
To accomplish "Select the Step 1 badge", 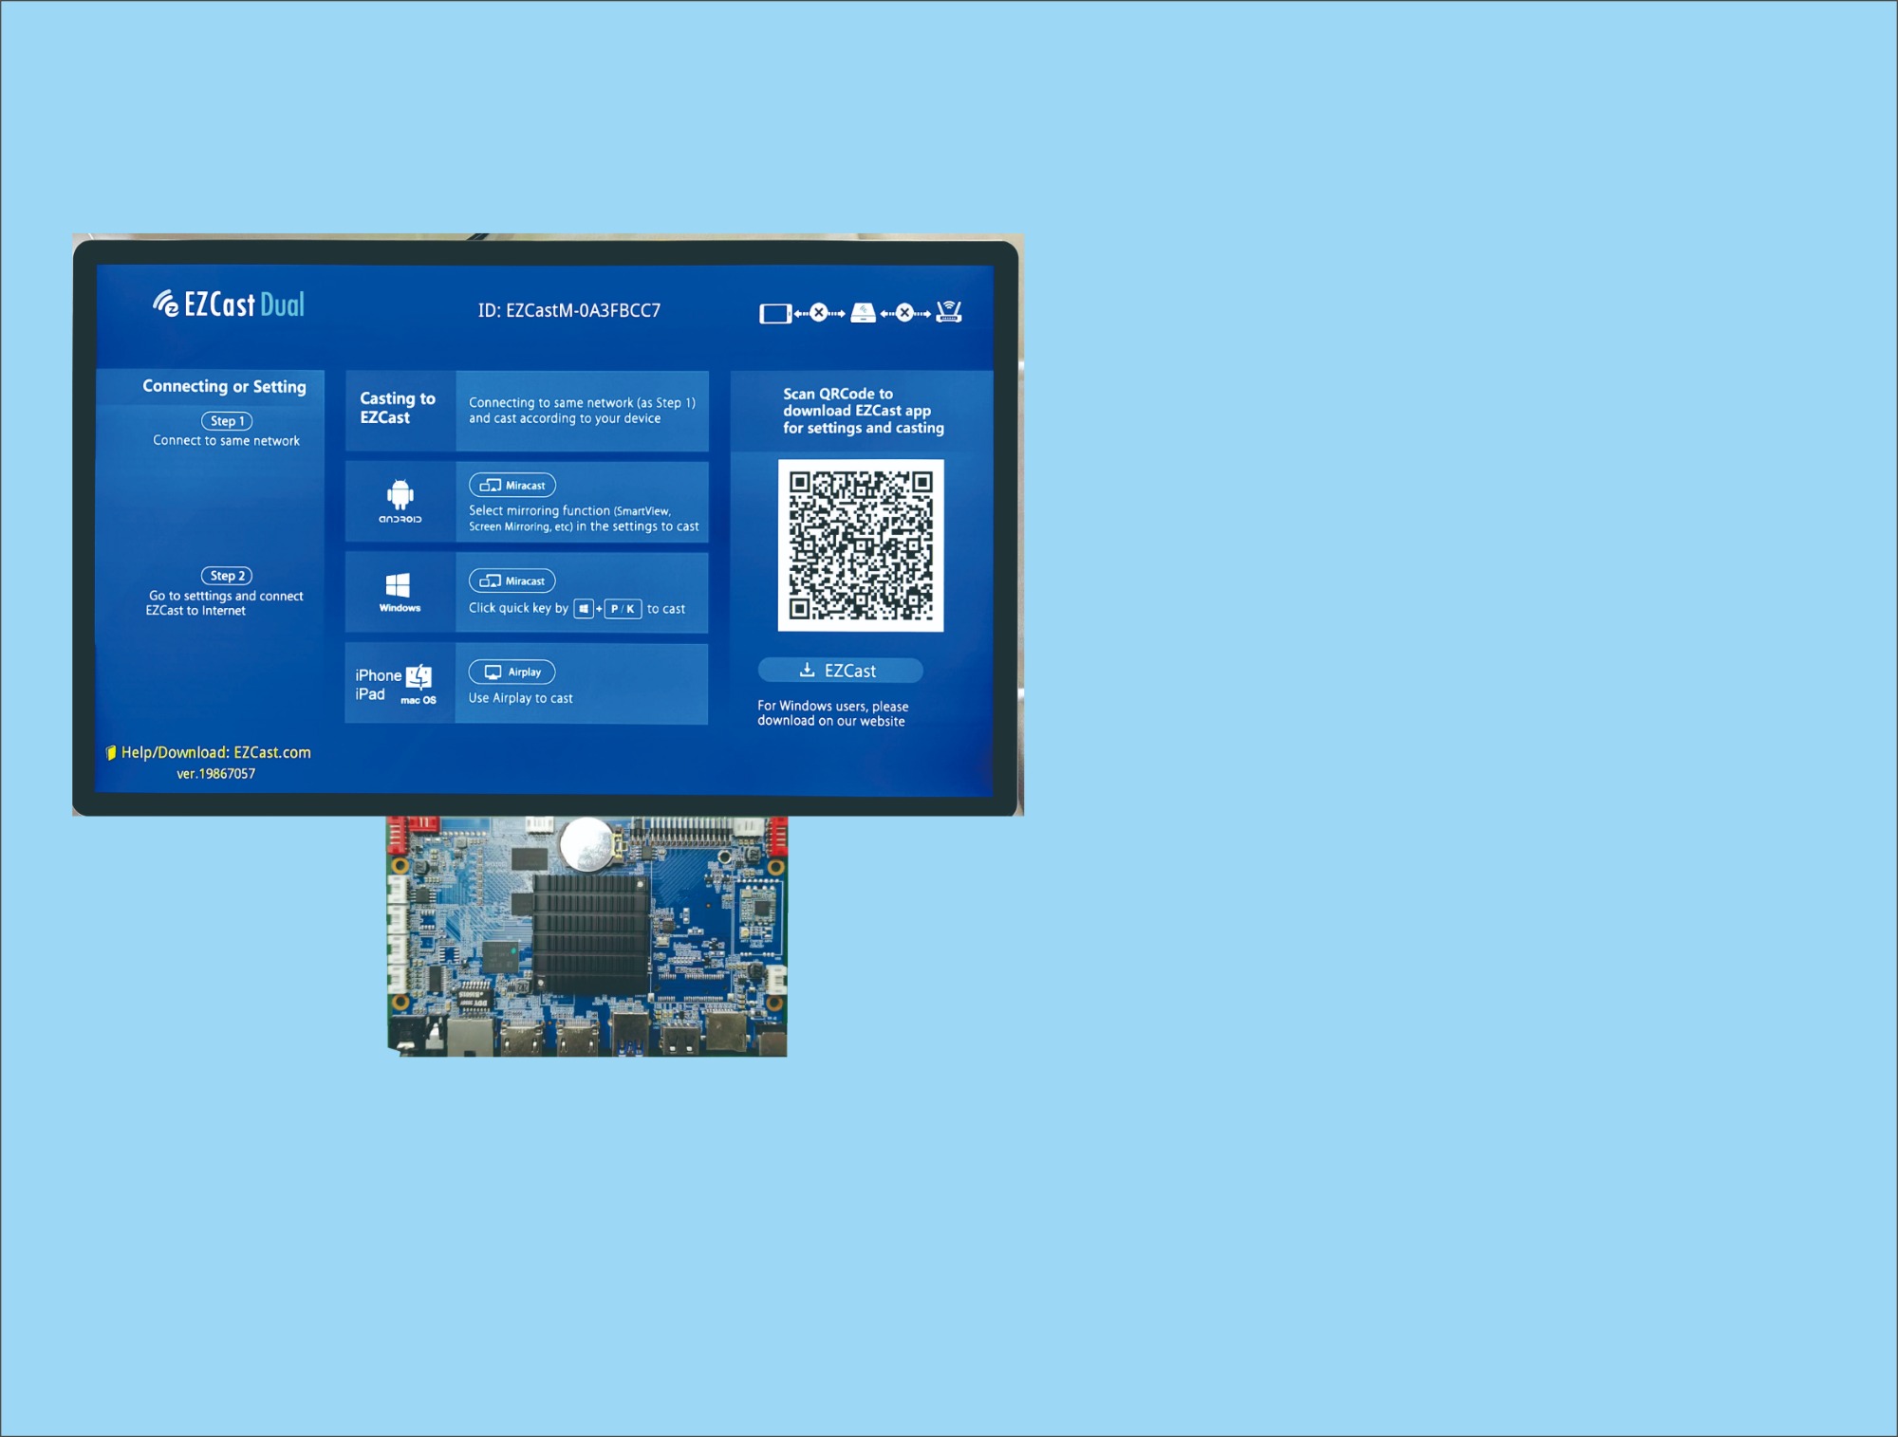I will 227,420.
